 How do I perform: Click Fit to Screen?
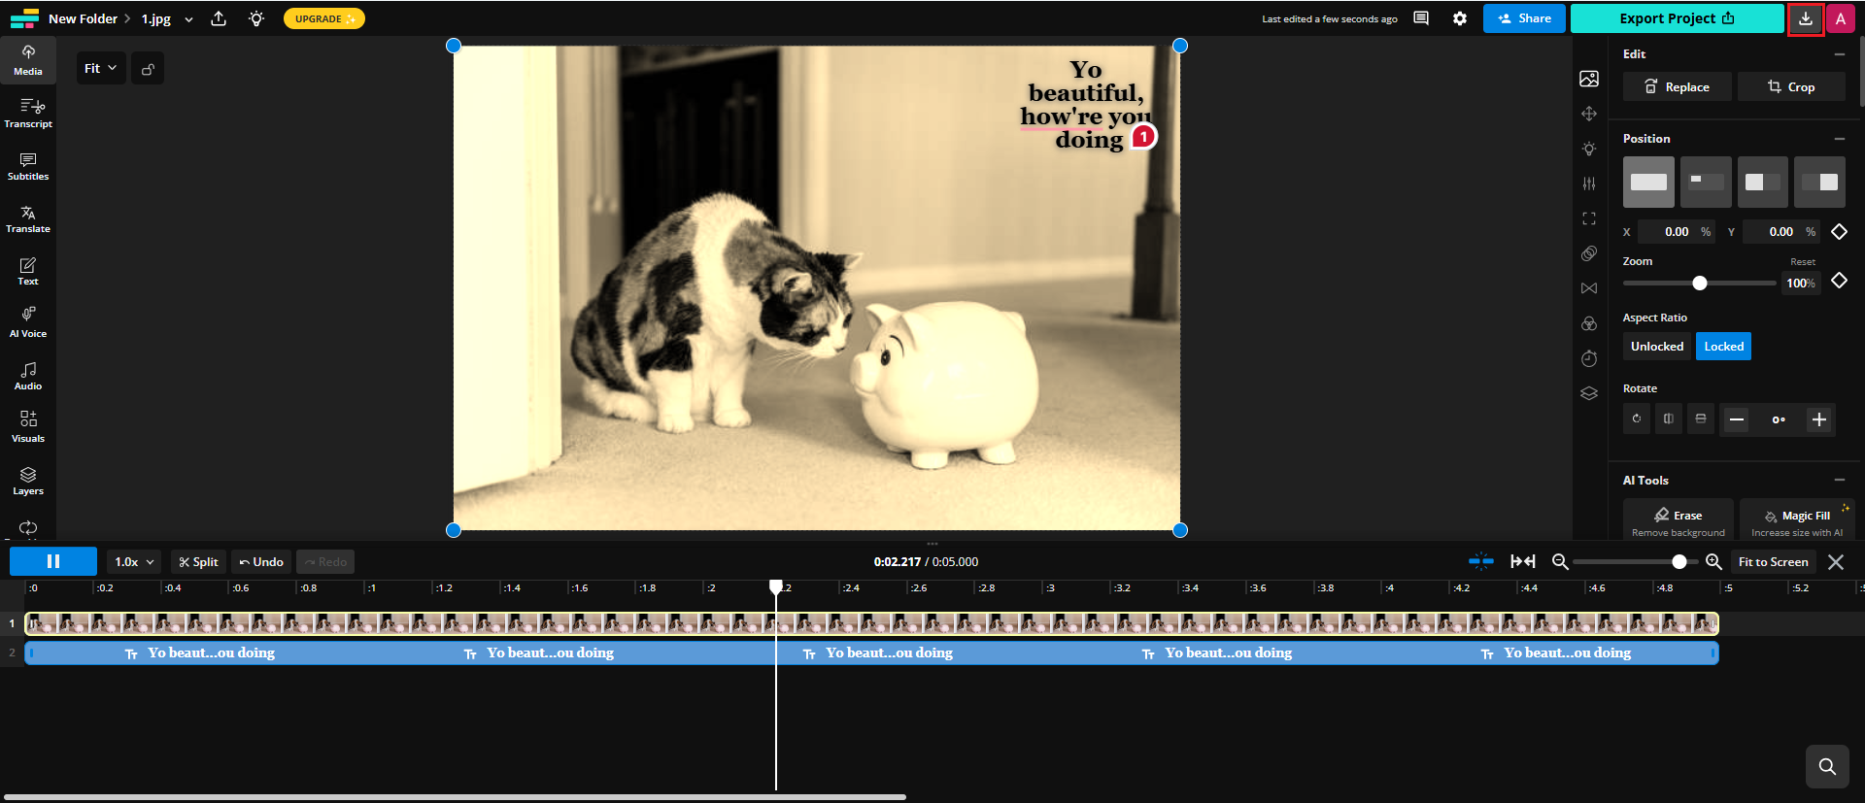click(1773, 562)
